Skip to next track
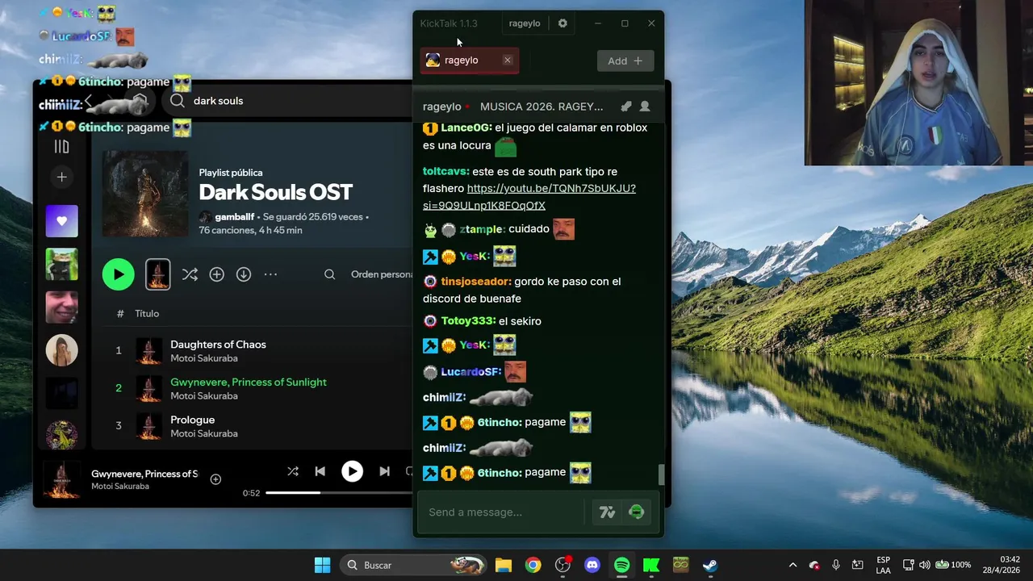Image resolution: width=1033 pixels, height=581 pixels. coord(384,471)
